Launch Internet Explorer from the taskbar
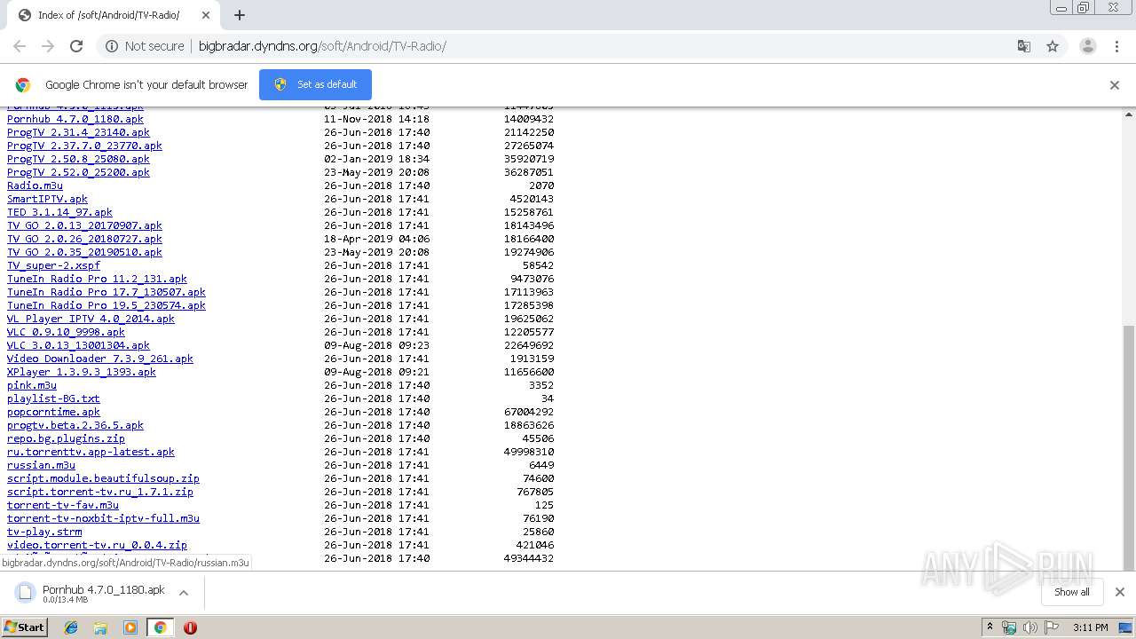Image resolution: width=1136 pixels, height=639 pixels. 71,627
